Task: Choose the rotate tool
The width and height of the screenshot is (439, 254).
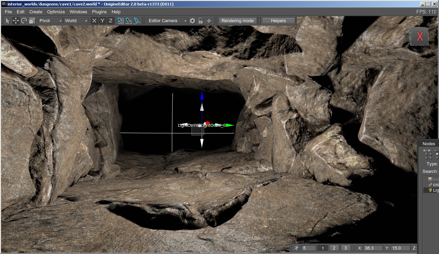Action: 24,21
